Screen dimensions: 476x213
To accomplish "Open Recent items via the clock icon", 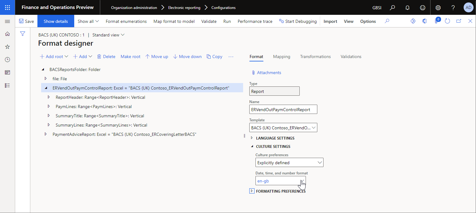I will [7, 59].
